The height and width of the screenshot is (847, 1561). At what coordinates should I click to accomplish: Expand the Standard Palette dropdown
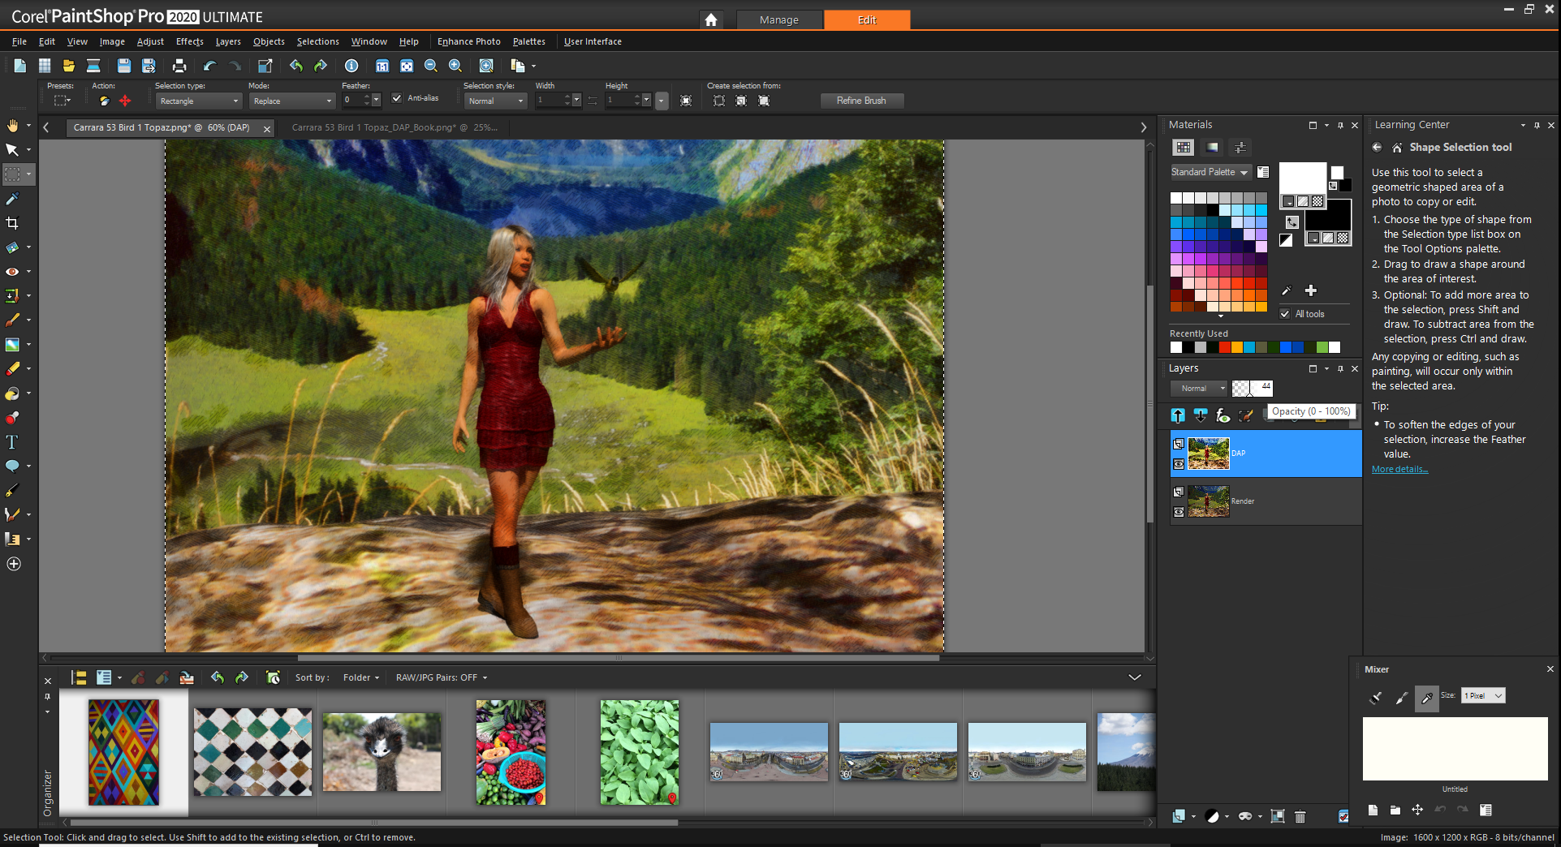coord(1210,172)
